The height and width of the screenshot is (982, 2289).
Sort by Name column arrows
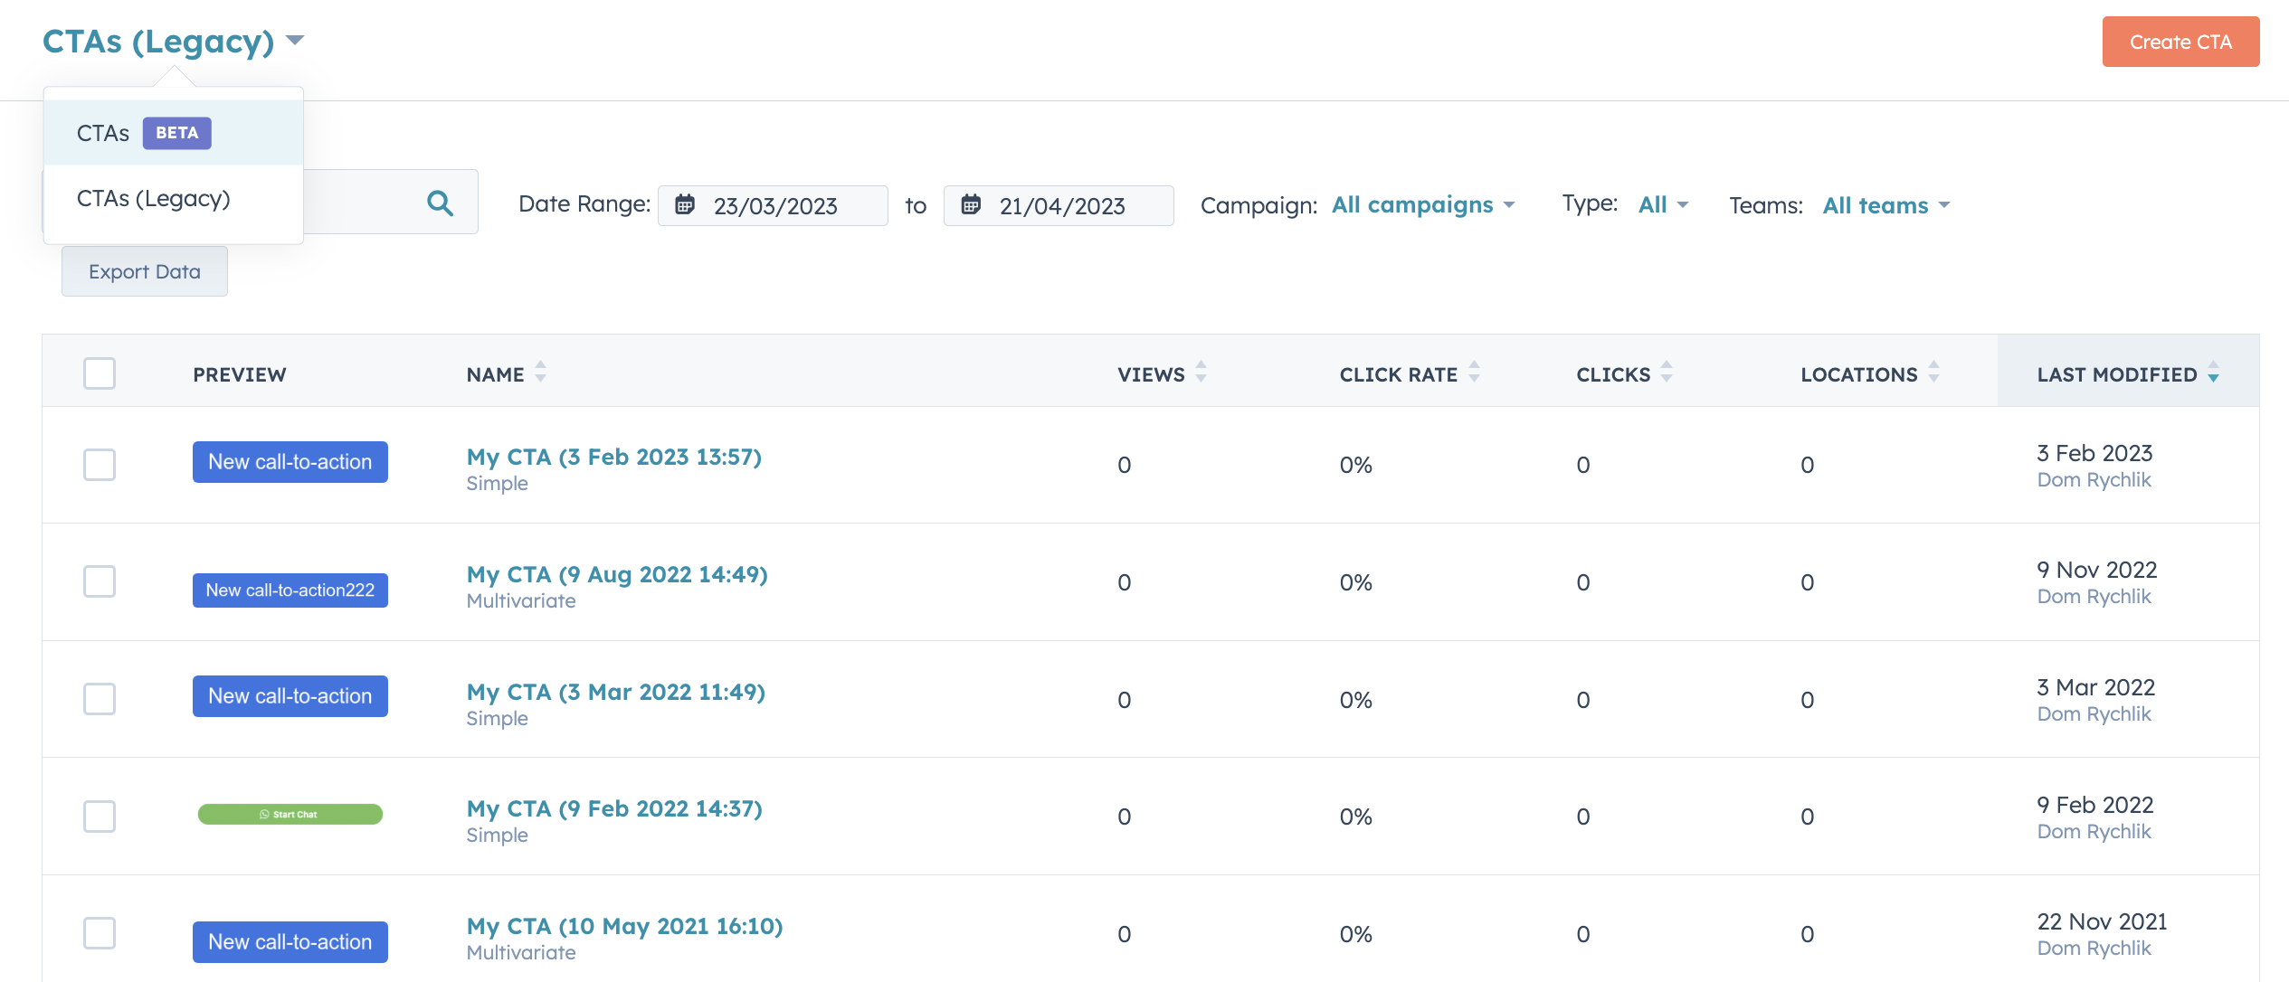coord(540,372)
